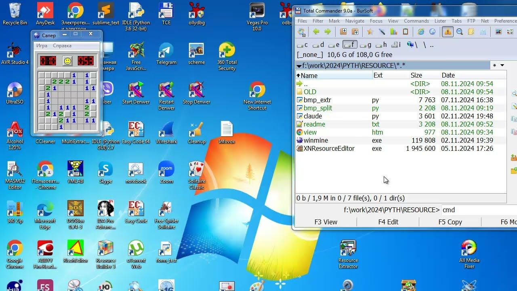Toggle the warning triangle toolbar button
The image size is (517, 291).
click(x=448, y=32)
